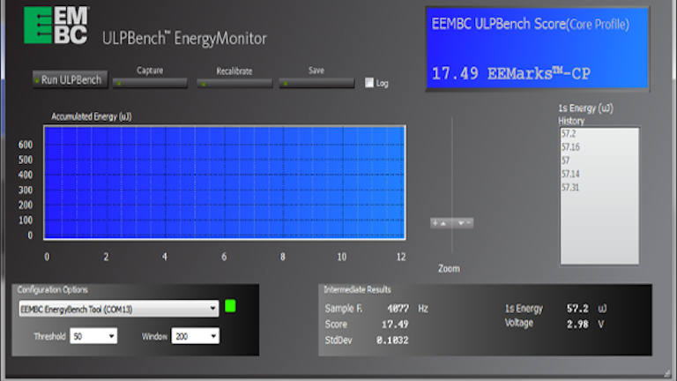Screen dimensions: 677x381
Task: Click the green connection status indicator
Action: point(230,306)
